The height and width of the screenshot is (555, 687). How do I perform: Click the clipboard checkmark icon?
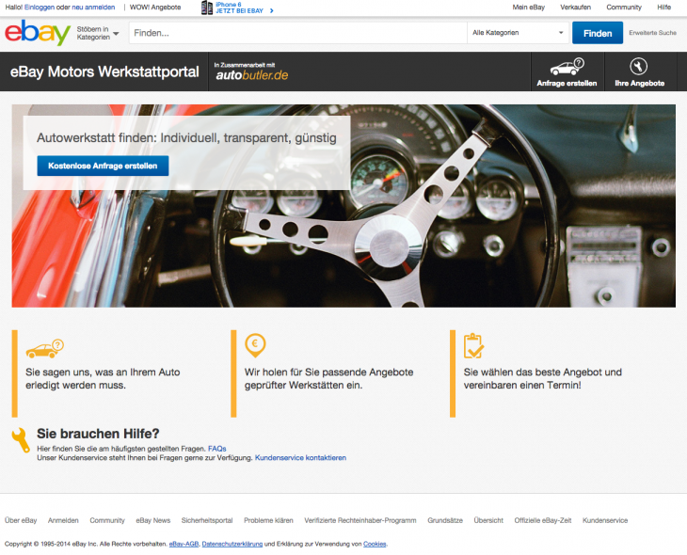click(473, 345)
